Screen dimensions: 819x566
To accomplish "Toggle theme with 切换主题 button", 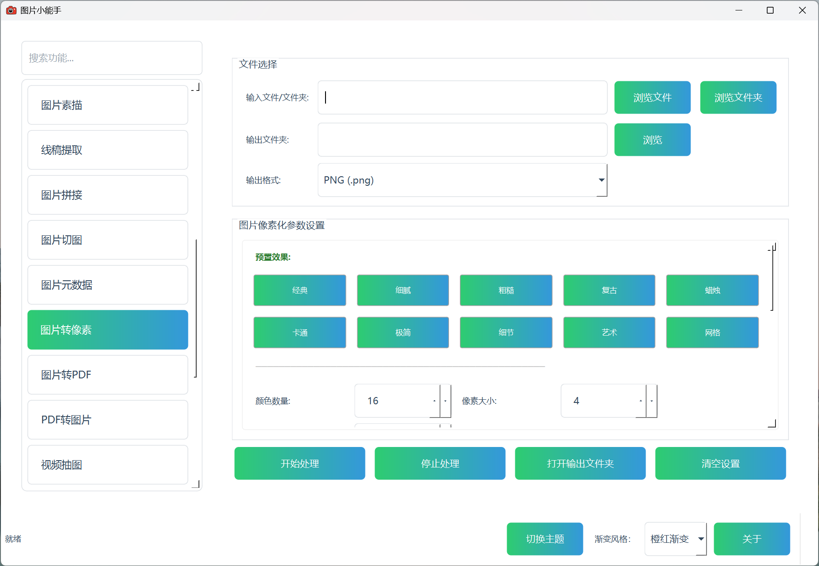I will pyautogui.click(x=544, y=539).
